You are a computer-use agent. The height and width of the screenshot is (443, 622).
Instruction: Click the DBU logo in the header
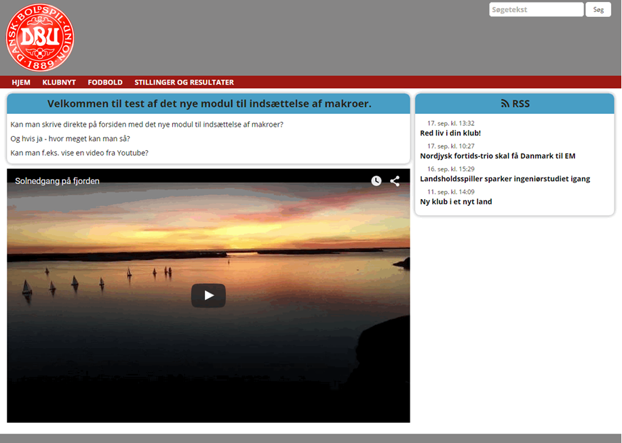click(x=39, y=37)
